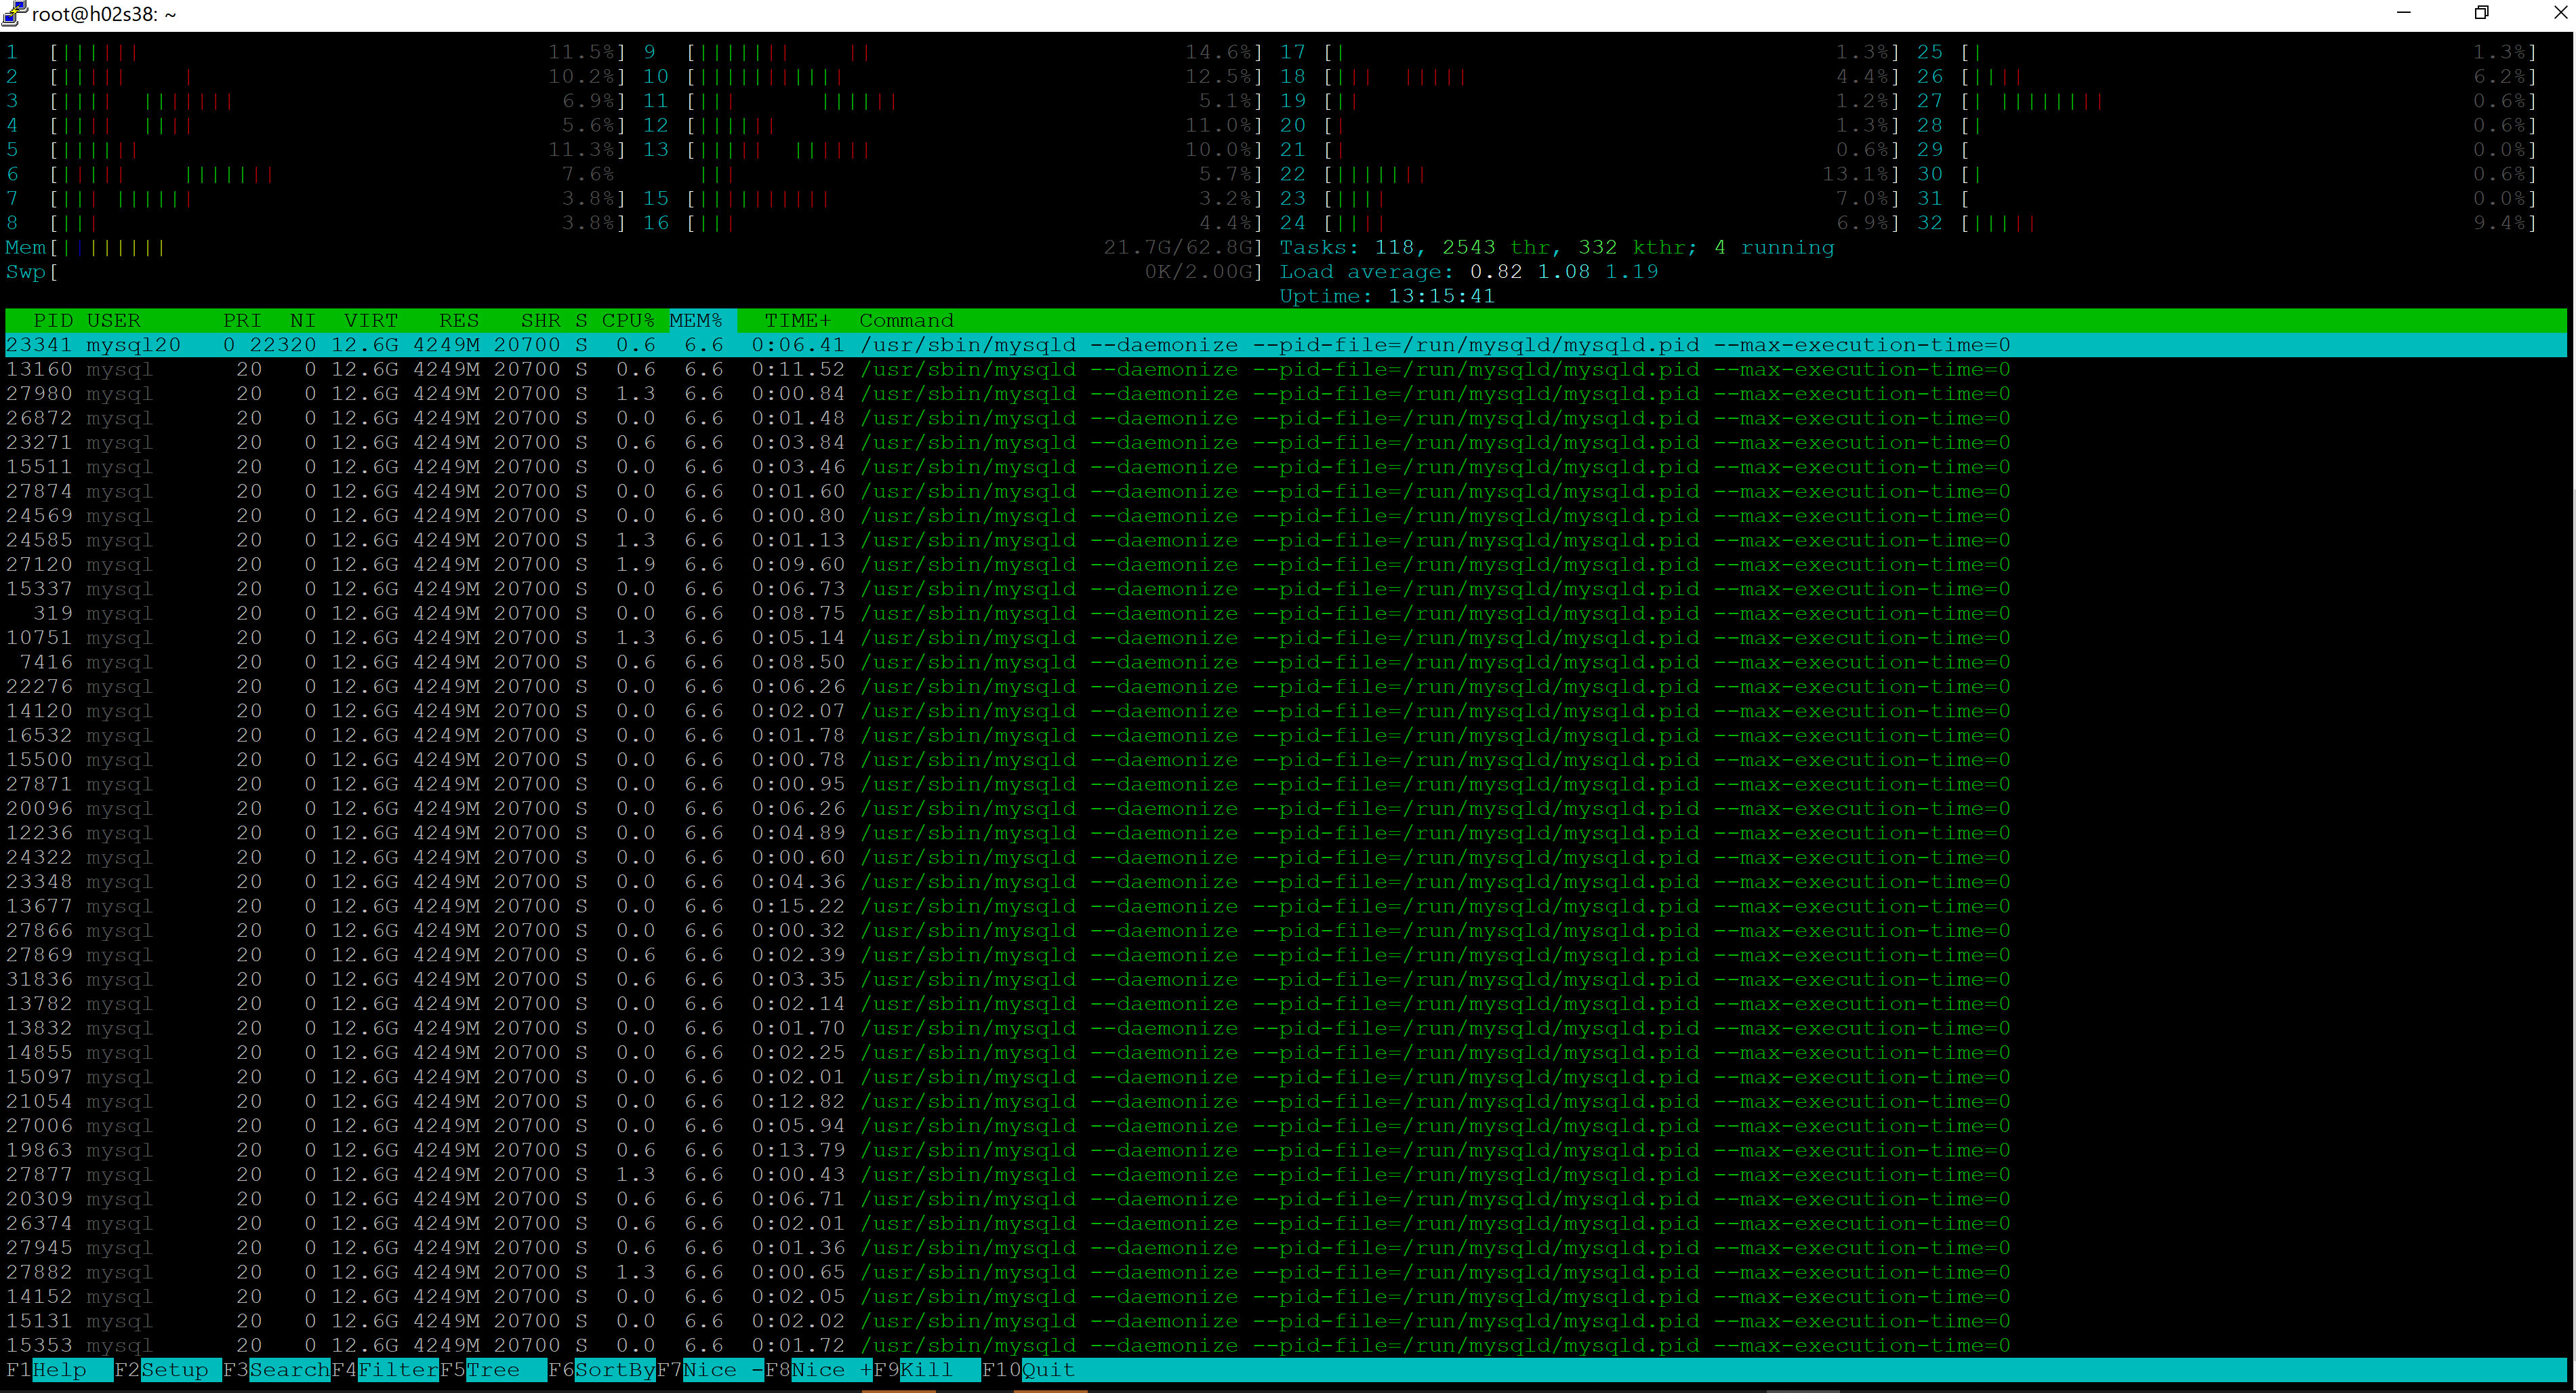This screenshot has width=2576, height=1393.
Task: Sort by the SHR column header
Action: tap(541, 321)
